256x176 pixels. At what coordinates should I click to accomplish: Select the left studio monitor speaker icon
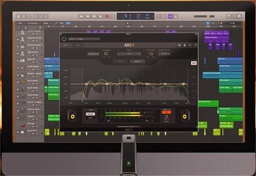(73, 115)
